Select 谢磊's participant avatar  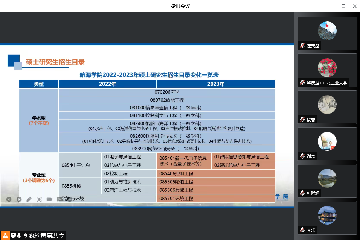[x=327, y=141]
